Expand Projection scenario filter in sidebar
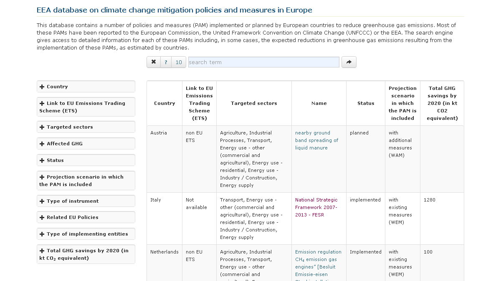501x281 pixels. tap(86, 181)
